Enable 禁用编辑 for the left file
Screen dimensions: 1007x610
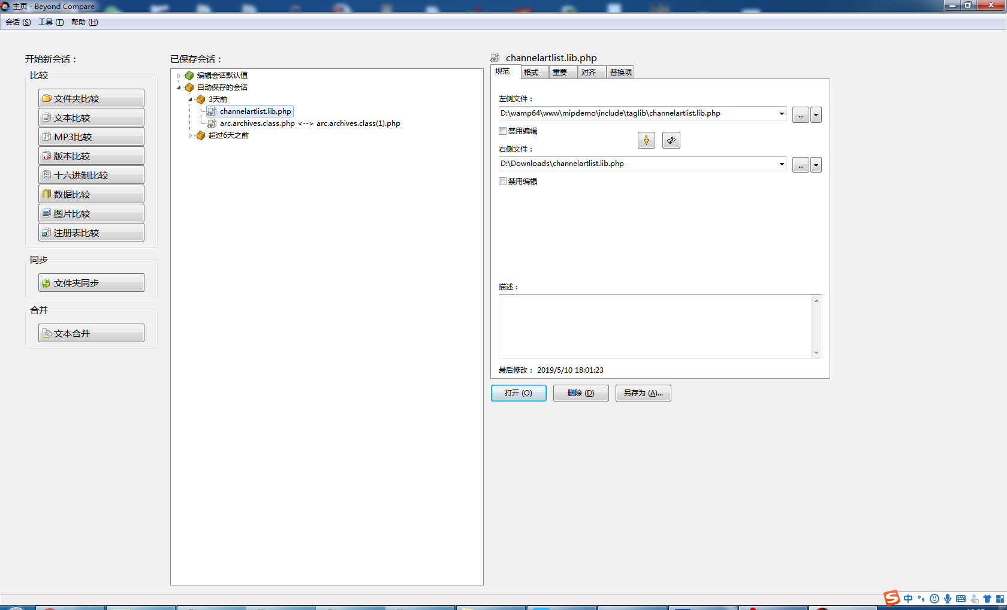click(503, 131)
